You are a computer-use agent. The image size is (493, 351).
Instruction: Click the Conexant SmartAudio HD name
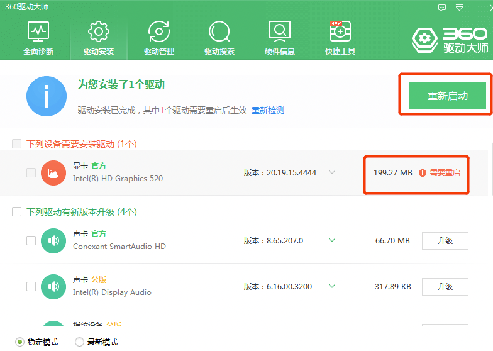coord(119,247)
